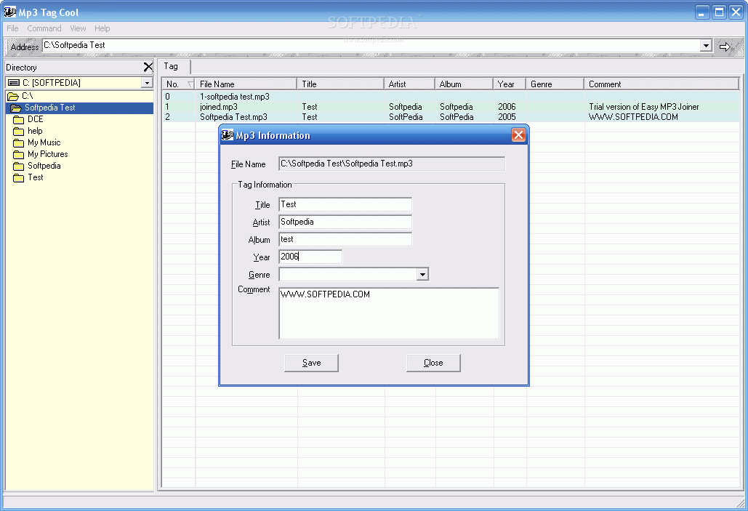Viewport: 748px width, 511px height.
Task: Click in the Album input field
Action: (x=345, y=240)
